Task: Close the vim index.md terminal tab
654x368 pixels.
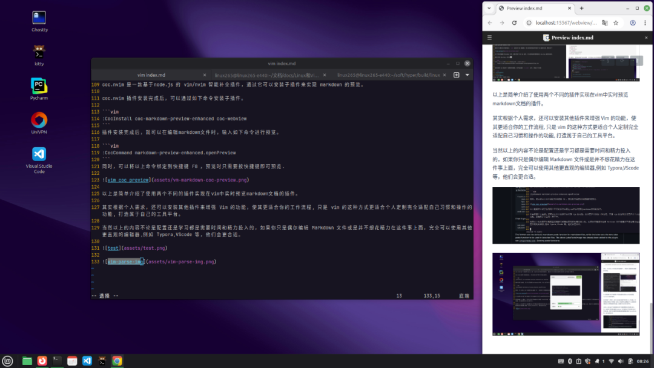Action: click(x=205, y=75)
